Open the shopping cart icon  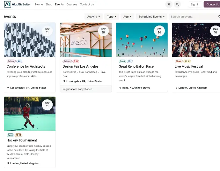click(x=168, y=4)
